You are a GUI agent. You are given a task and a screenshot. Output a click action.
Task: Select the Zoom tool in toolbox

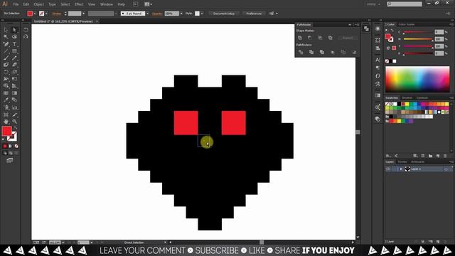14,122
